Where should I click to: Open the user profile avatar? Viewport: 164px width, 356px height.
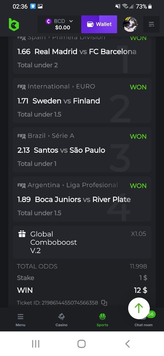click(x=130, y=24)
